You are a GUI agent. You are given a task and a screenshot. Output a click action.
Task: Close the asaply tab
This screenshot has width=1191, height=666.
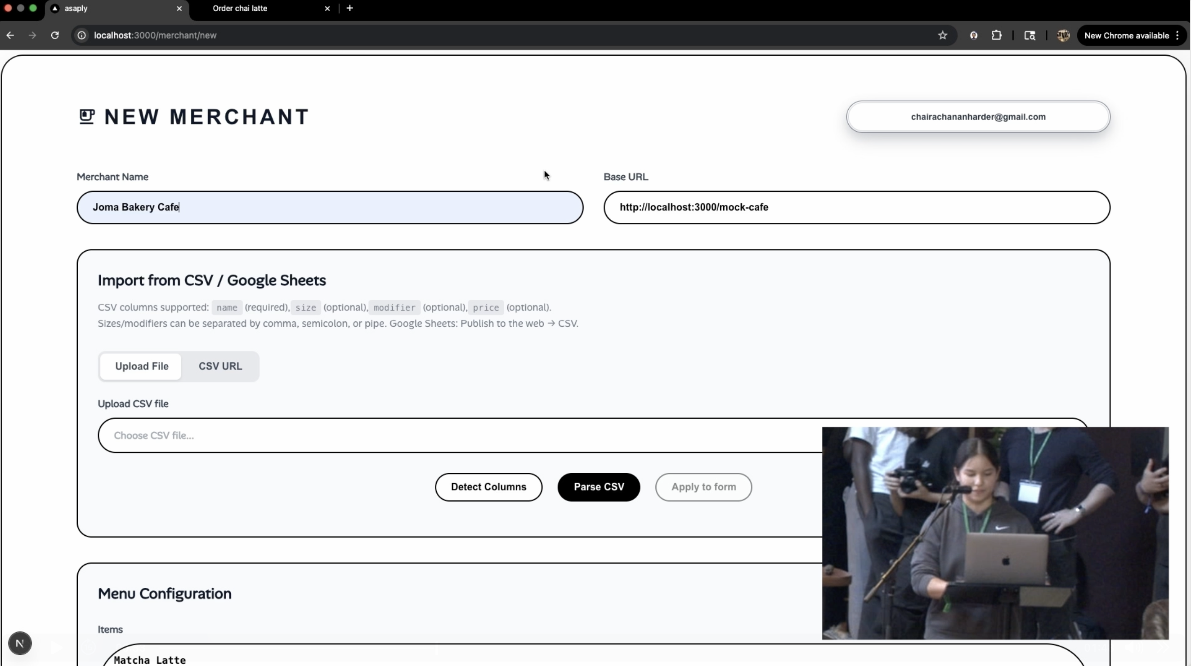tap(179, 8)
